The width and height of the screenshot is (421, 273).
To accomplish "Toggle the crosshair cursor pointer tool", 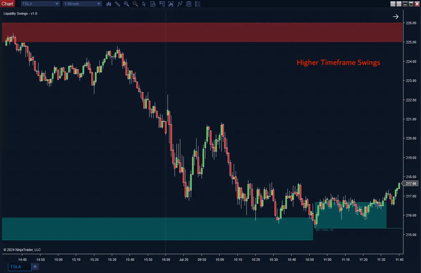I will point(144,4).
